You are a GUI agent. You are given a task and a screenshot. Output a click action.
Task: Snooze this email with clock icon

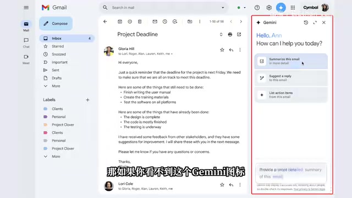pyautogui.click(x=165, y=21)
